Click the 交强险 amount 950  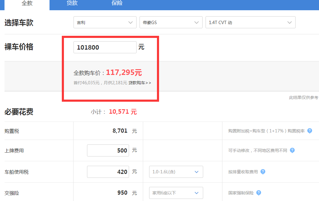(x=122, y=193)
